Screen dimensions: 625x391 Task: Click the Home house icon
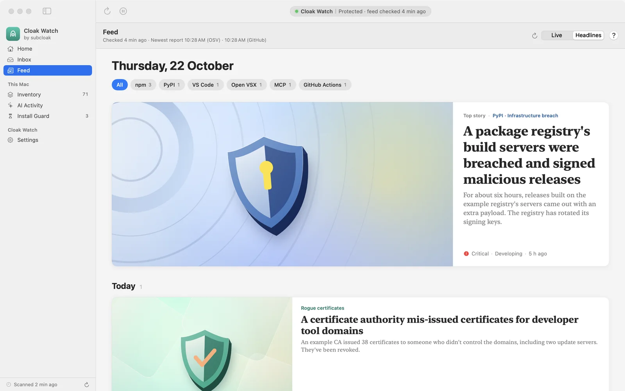tap(11, 49)
